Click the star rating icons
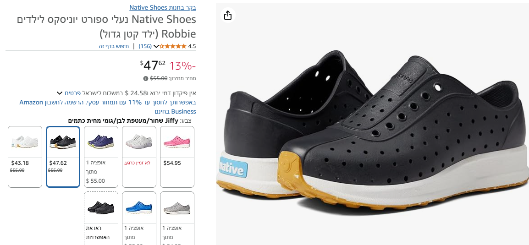529x245 pixels. pyautogui.click(x=173, y=46)
